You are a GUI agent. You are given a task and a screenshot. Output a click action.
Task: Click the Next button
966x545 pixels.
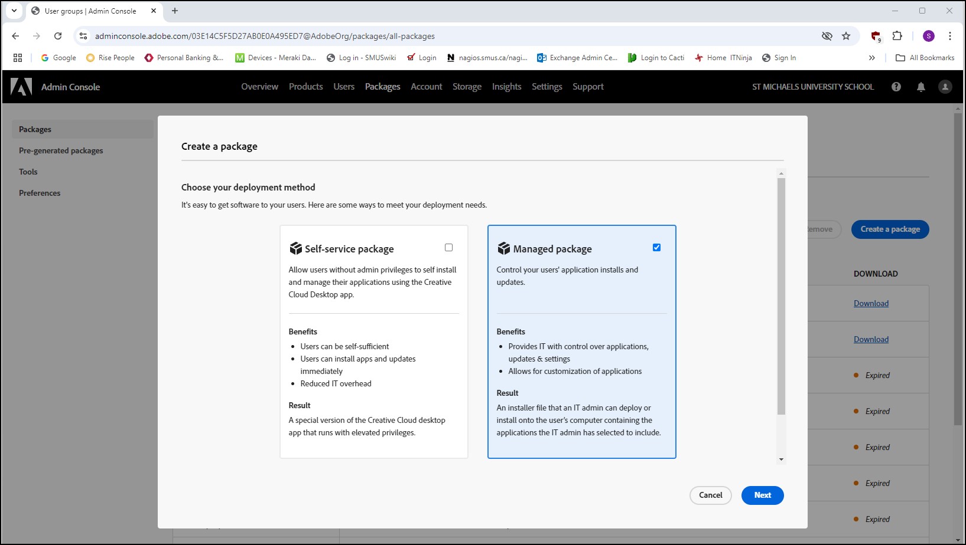[x=762, y=495]
